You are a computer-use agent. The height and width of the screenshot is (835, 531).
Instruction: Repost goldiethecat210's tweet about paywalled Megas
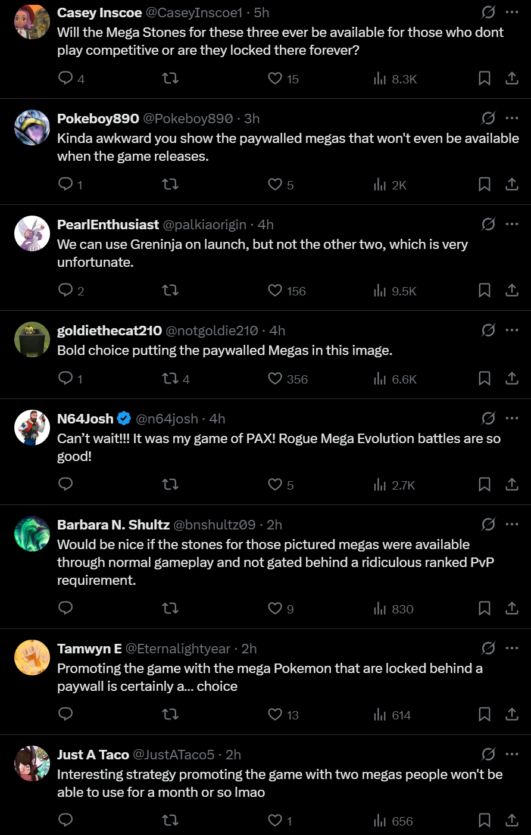pyautogui.click(x=170, y=379)
